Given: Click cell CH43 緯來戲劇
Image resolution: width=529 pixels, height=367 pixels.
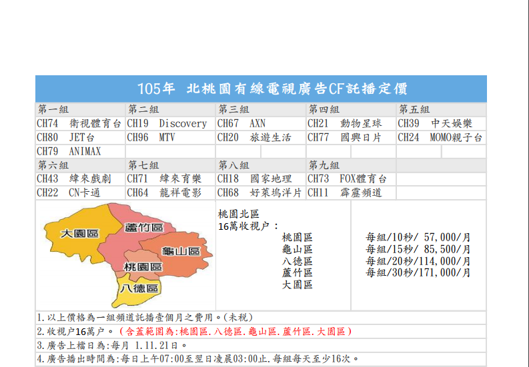Looking at the screenshot, I should [x=80, y=179].
